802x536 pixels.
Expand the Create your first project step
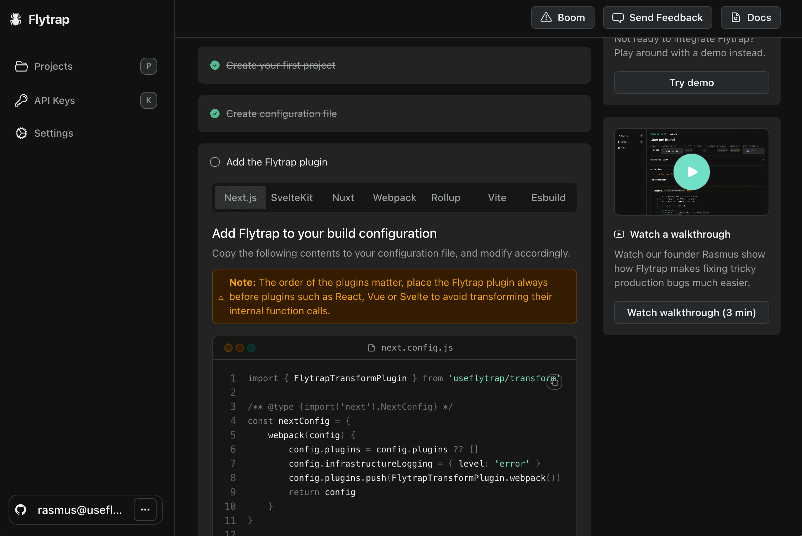pos(394,65)
